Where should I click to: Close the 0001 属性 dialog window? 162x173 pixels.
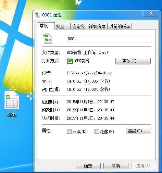pos(151,13)
